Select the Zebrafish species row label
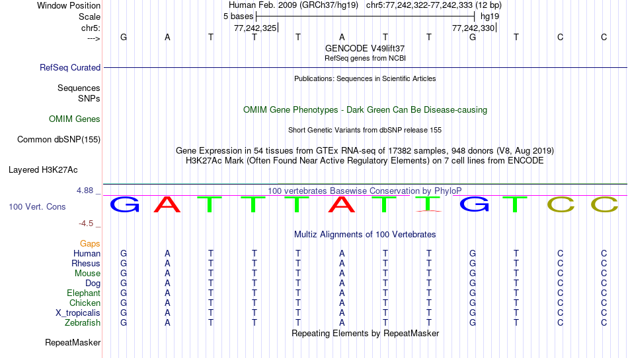628x358 pixels. coord(83,322)
